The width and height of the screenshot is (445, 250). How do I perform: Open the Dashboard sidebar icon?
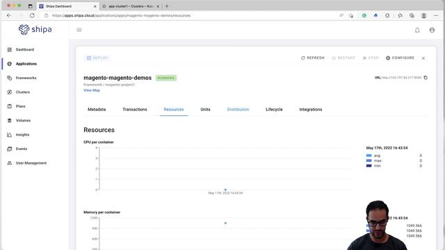(9, 49)
